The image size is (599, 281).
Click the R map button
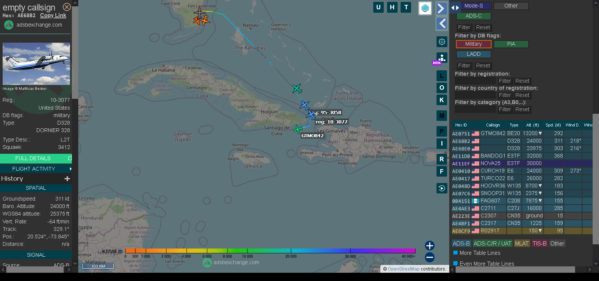(x=442, y=159)
